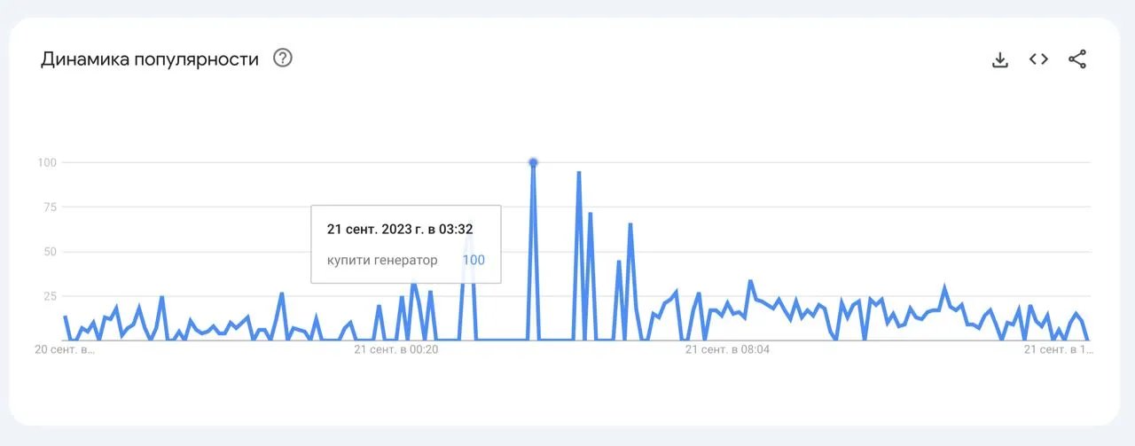This screenshot has width=1135, height=446.
Task: Open the embed code icon
Action: tap(1038, 59)
